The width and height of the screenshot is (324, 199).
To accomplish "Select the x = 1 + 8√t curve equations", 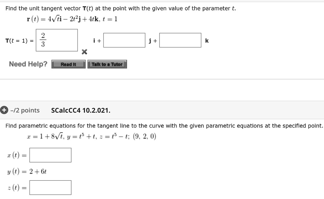I will (x=92, y=137).
